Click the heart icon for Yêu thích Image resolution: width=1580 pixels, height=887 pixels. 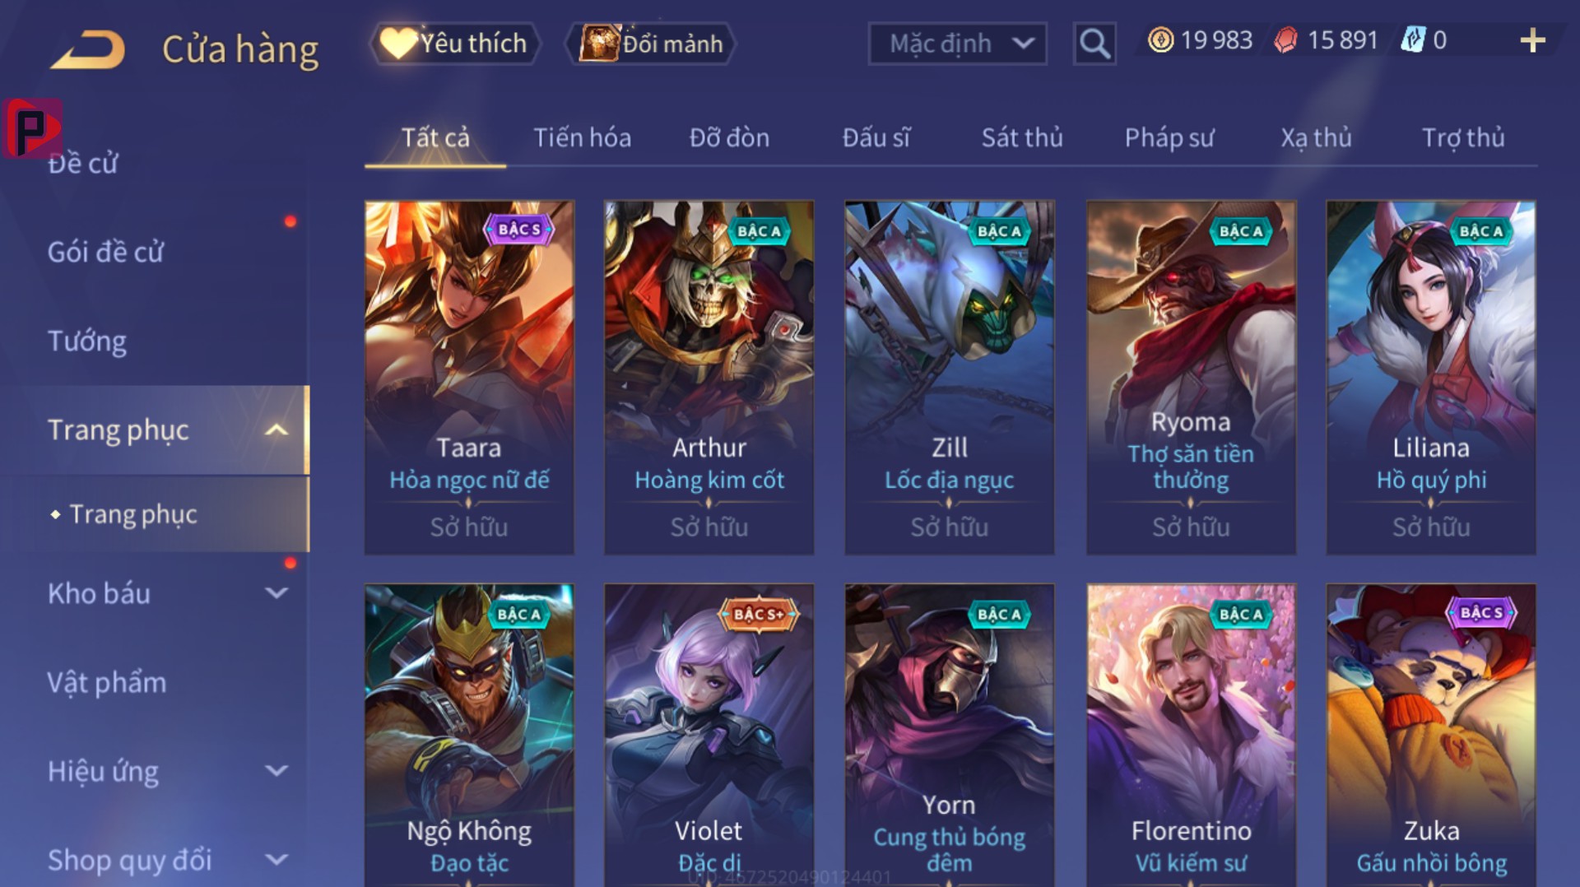click(398, 43)
